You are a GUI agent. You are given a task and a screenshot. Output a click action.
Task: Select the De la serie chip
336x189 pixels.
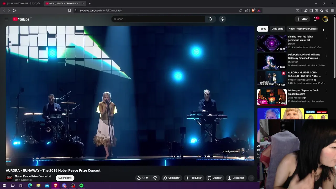click(x=277, y=29)
